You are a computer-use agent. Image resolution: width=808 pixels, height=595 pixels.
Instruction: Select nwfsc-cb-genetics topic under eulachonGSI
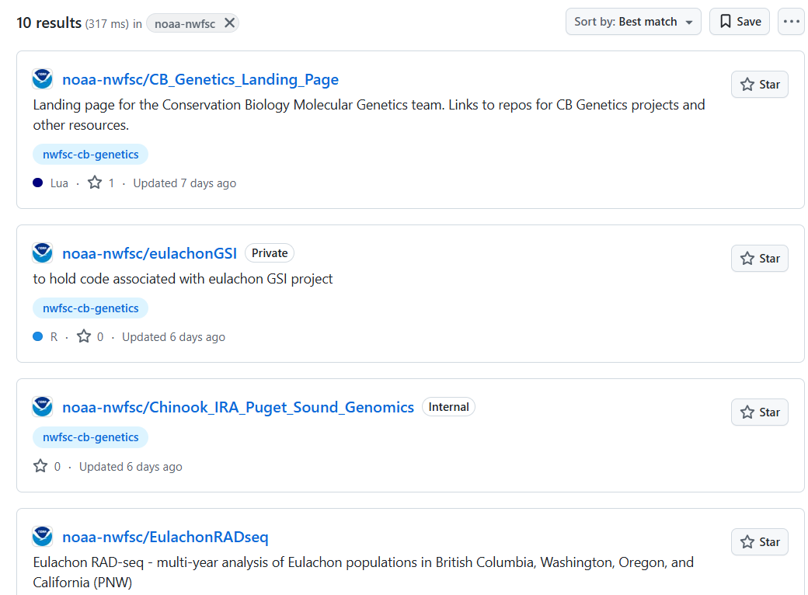[x=91, y=308]
